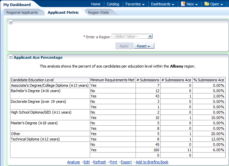
Task: Open the Favorites menu
Action: pyautogui.click(x=135, y=4)
